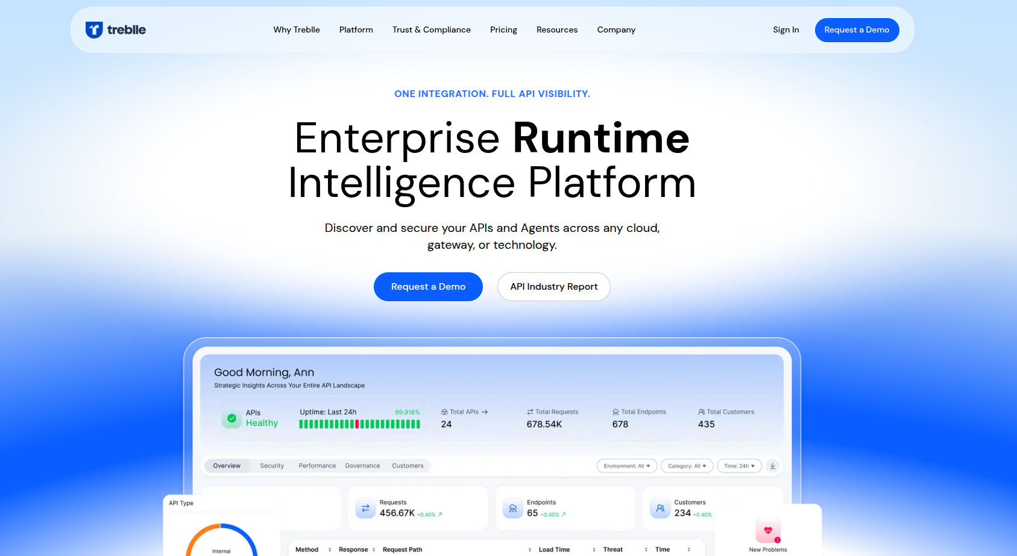Click the Good Morning, Ann heading
Viewport: 1017px width, 556px height.
coord(264,373)
